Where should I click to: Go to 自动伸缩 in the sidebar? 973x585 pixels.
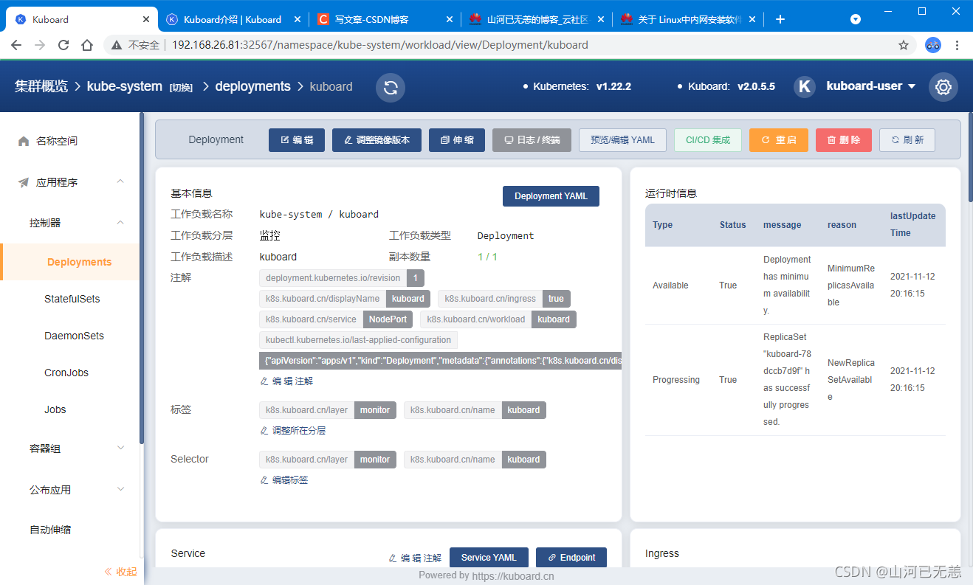click(x=50, y=530)
